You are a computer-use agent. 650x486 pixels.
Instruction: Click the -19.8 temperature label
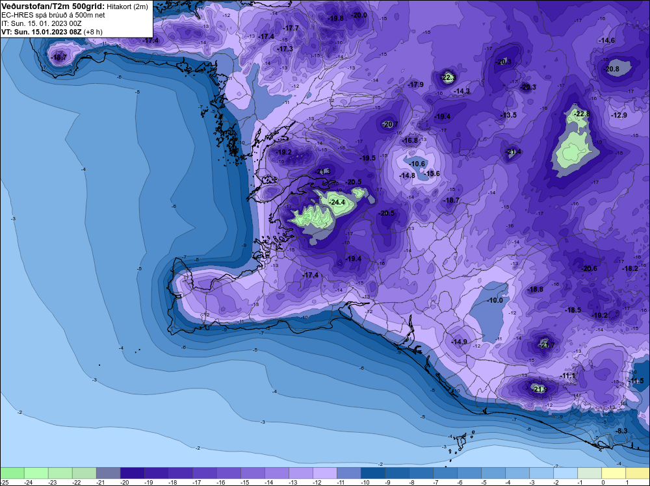335,18
